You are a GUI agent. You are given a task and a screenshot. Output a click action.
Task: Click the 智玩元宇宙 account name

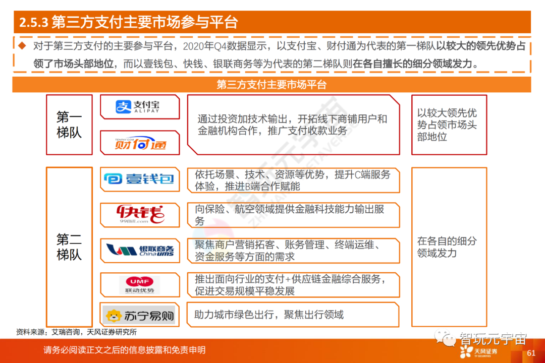pos(493,339)
